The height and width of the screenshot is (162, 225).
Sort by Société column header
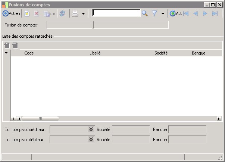[x=161, y=53]
